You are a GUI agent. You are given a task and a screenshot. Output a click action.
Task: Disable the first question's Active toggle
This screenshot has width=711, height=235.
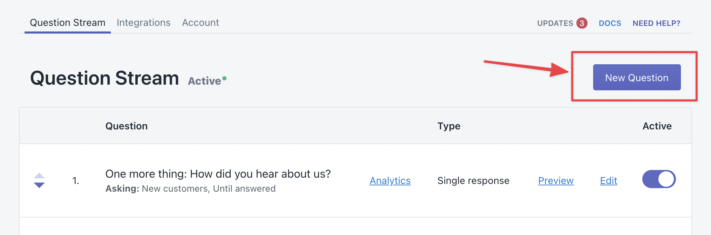tap(659, 179)
